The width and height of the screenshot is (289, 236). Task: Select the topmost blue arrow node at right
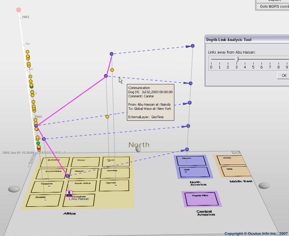pyautogui.click(x=192, y=46)
